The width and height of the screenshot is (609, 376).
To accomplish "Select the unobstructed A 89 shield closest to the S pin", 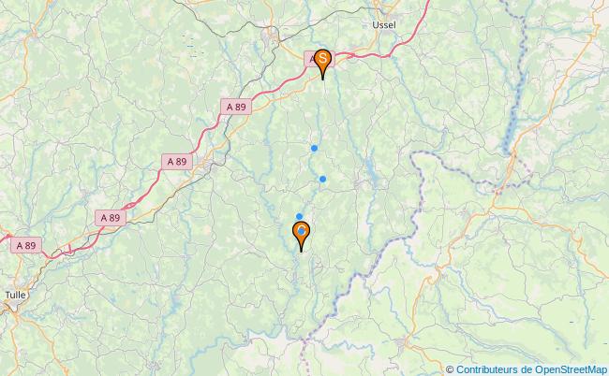I will point(236,107).
